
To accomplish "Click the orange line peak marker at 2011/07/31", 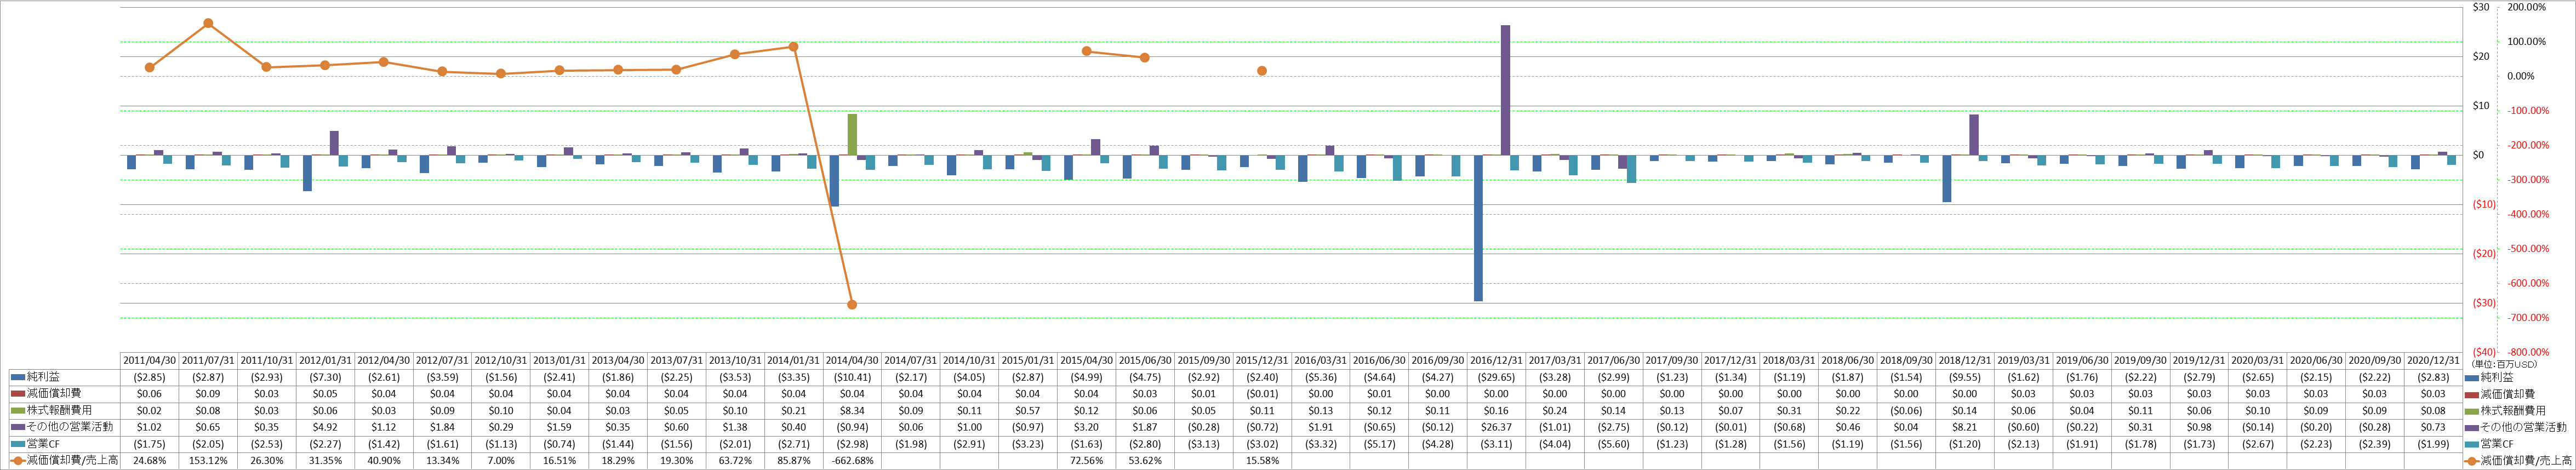I will point(208,23).
